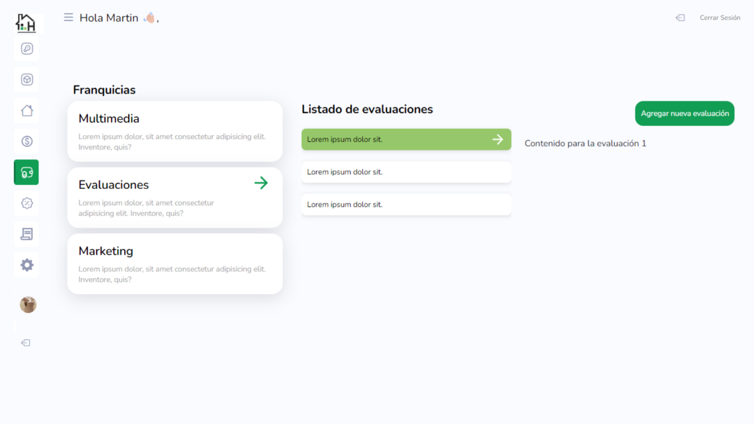
Task: Select the package icon in the sidebar
Action: coord(27,79)
